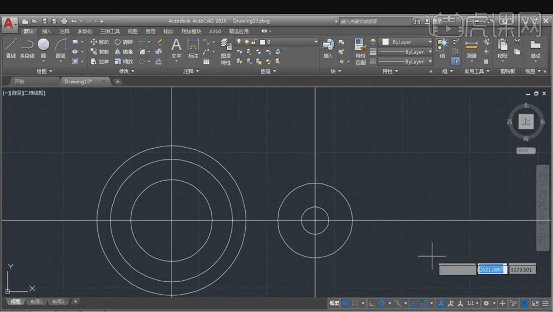Expand the Draw (绘图) panel
Image resolution: width=553 pixels, height=312 pixels.
tap(45, 72)
